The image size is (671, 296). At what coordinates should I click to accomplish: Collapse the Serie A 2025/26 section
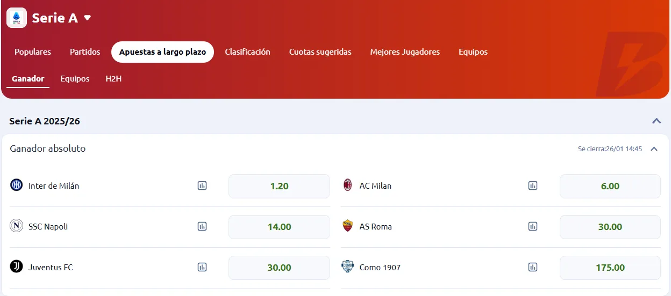(x=656, y=121)
